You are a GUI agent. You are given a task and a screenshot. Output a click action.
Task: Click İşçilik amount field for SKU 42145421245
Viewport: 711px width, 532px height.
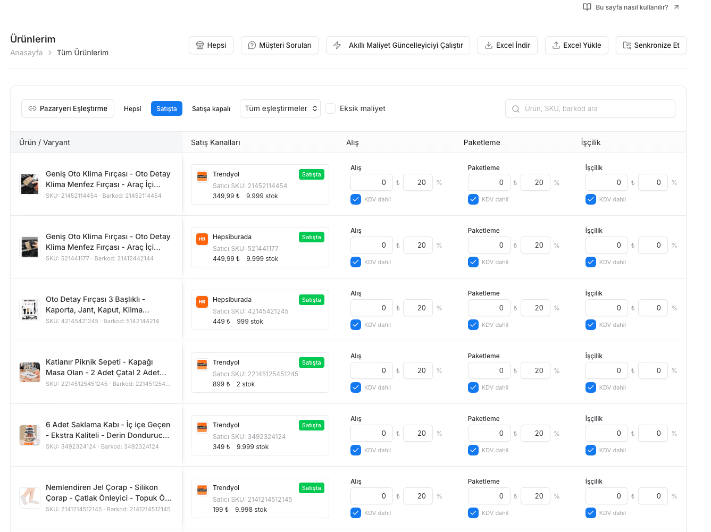(607, 308)
